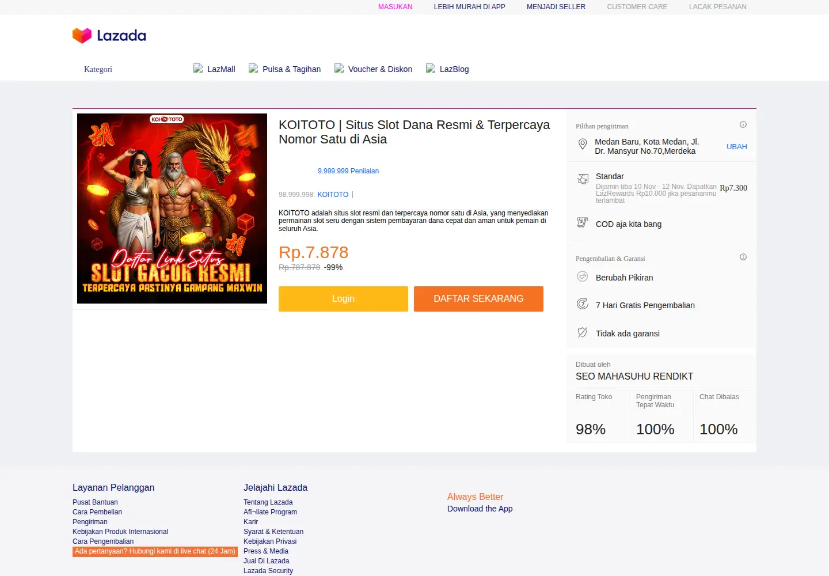Click the Berubah Pikiran icon
Viewport: 829px width, 576px height.
(583, 276)
